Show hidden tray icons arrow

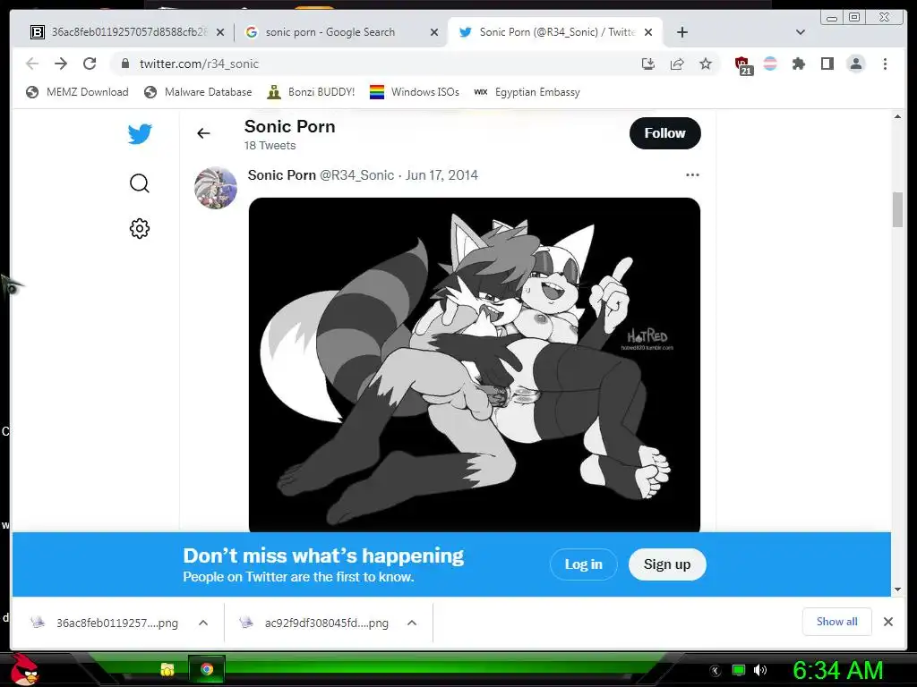click(x=716, y=671)
